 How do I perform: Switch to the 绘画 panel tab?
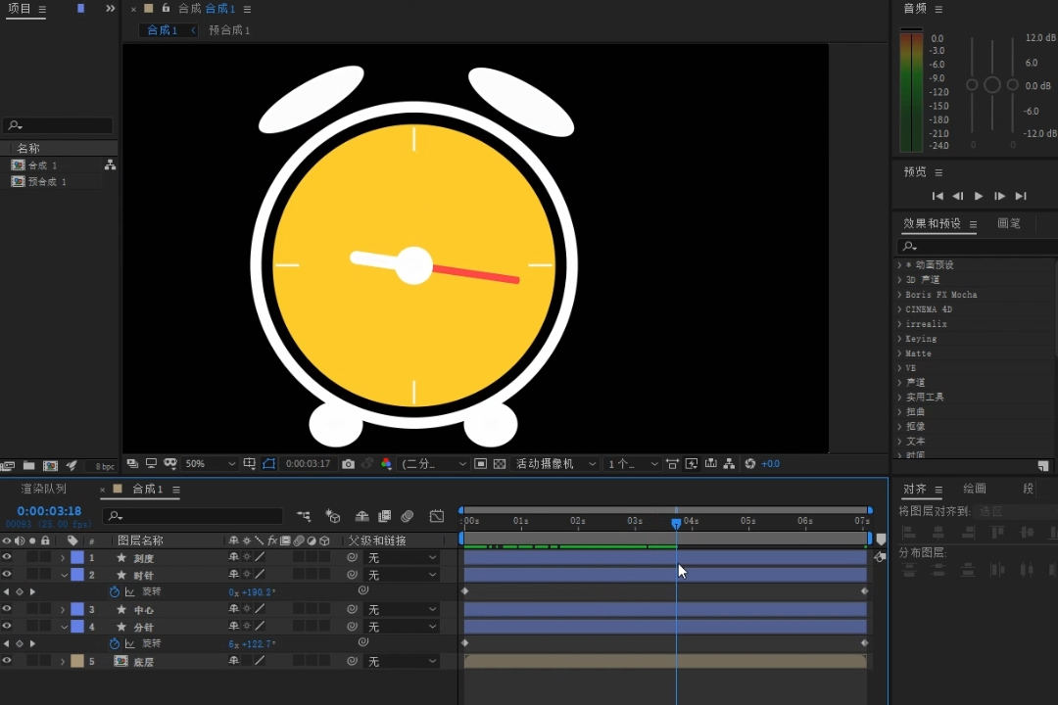[975, 489]
